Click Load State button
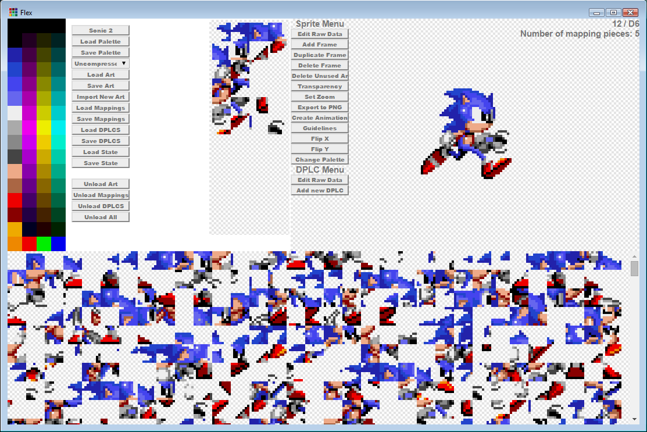The height and width of the screenshot is (432, 647). pos(100,152)
